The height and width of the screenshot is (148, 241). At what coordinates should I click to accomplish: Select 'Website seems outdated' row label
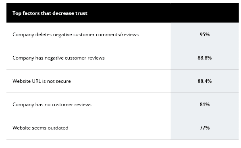coord(40,128)
